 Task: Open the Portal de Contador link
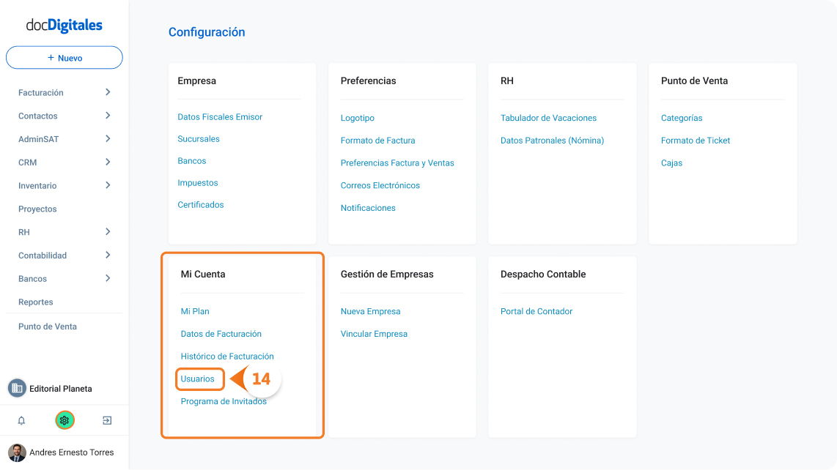[x=537, y=311]
